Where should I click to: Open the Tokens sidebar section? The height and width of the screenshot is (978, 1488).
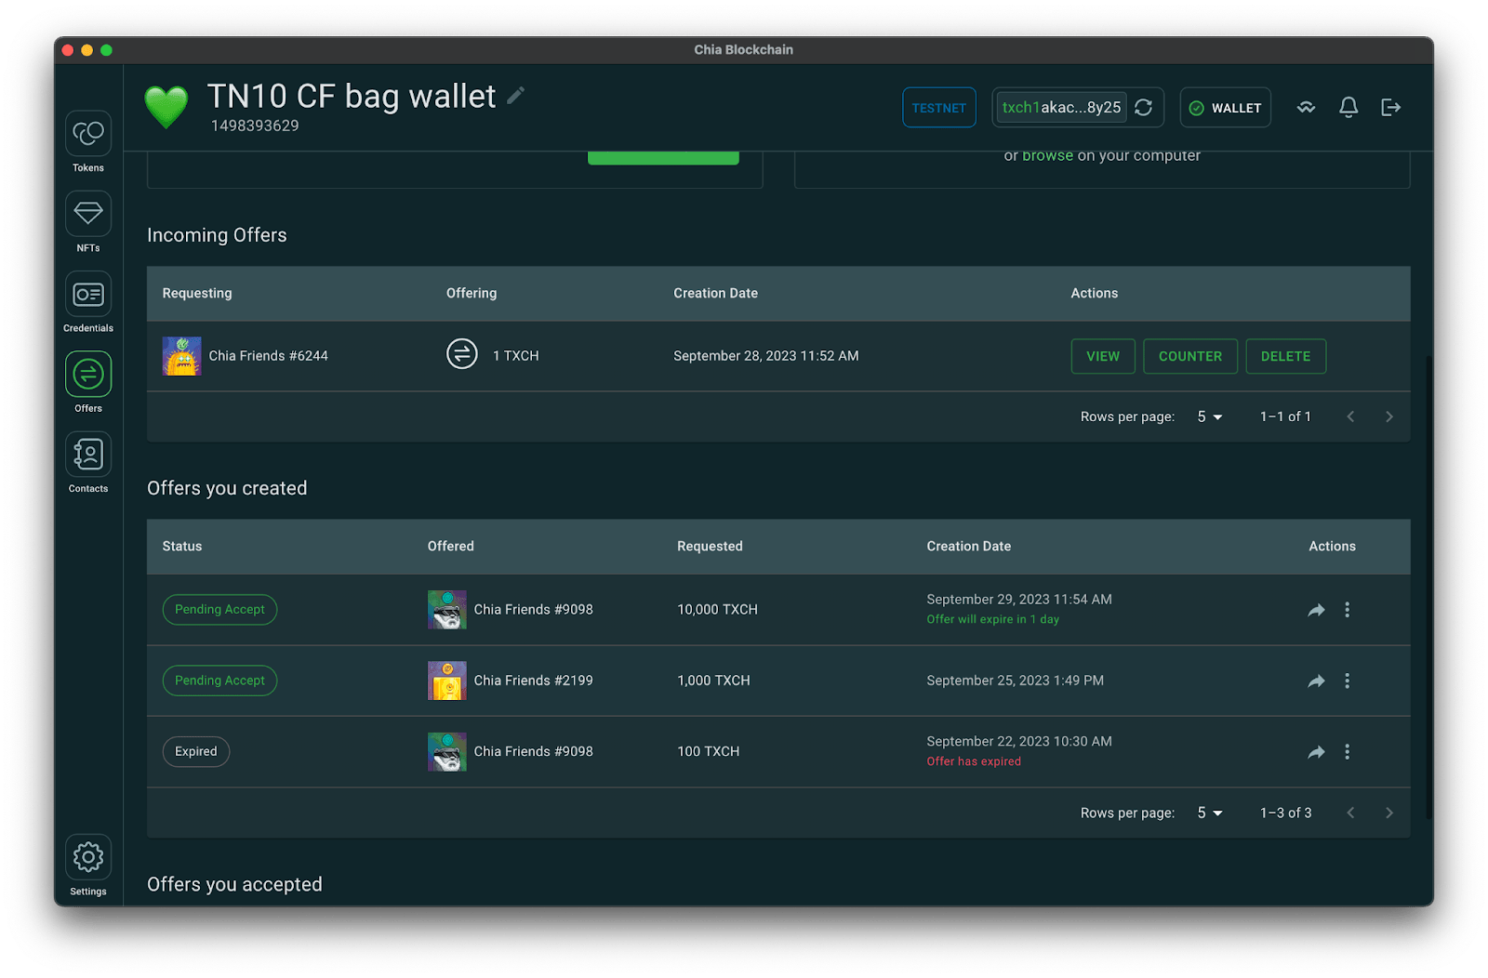click(x=88, y=135)
